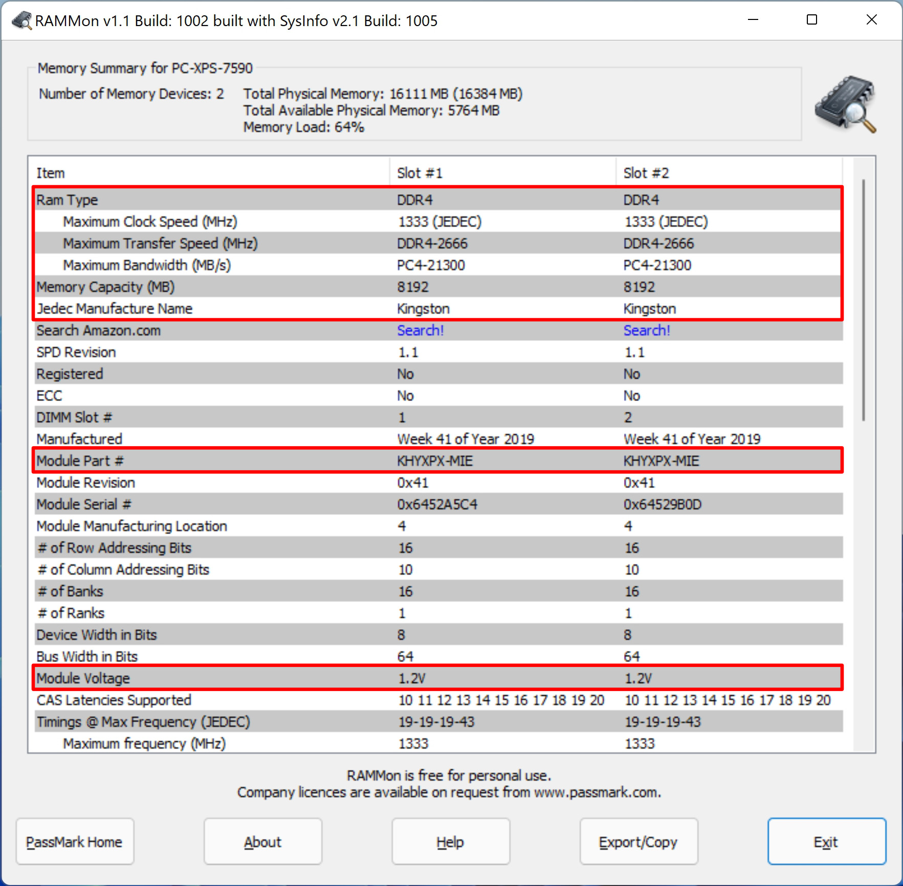Exit the RAMMon application

(x=827, y=841)
